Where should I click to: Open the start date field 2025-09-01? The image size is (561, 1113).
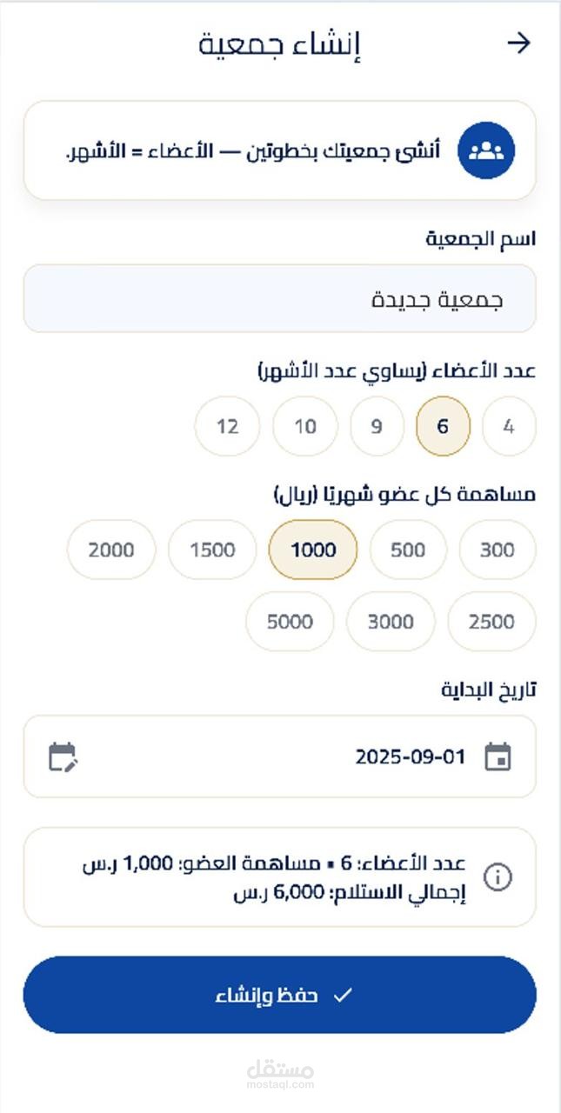pos(280,756)
